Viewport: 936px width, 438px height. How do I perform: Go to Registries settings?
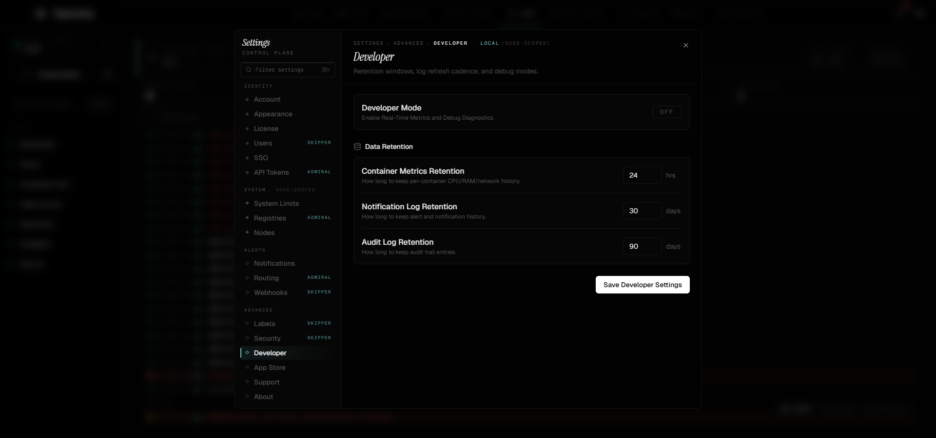pos(288,218)
